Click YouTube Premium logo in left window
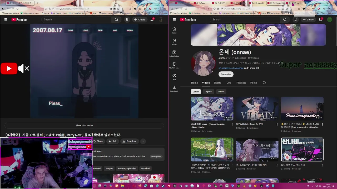 [x=19, y=20]
